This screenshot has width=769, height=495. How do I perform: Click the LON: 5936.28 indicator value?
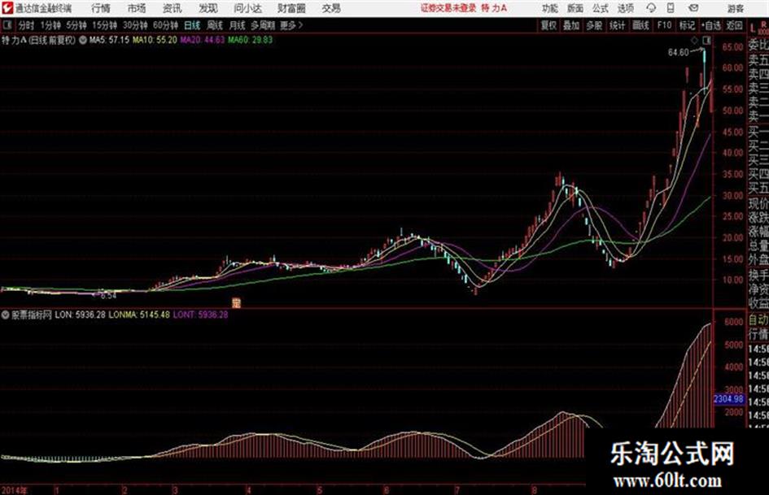pyautogui.click(x=80, y=315)
